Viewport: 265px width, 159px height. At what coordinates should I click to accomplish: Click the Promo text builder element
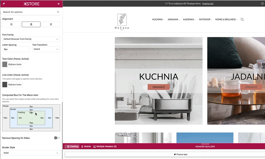181,155
